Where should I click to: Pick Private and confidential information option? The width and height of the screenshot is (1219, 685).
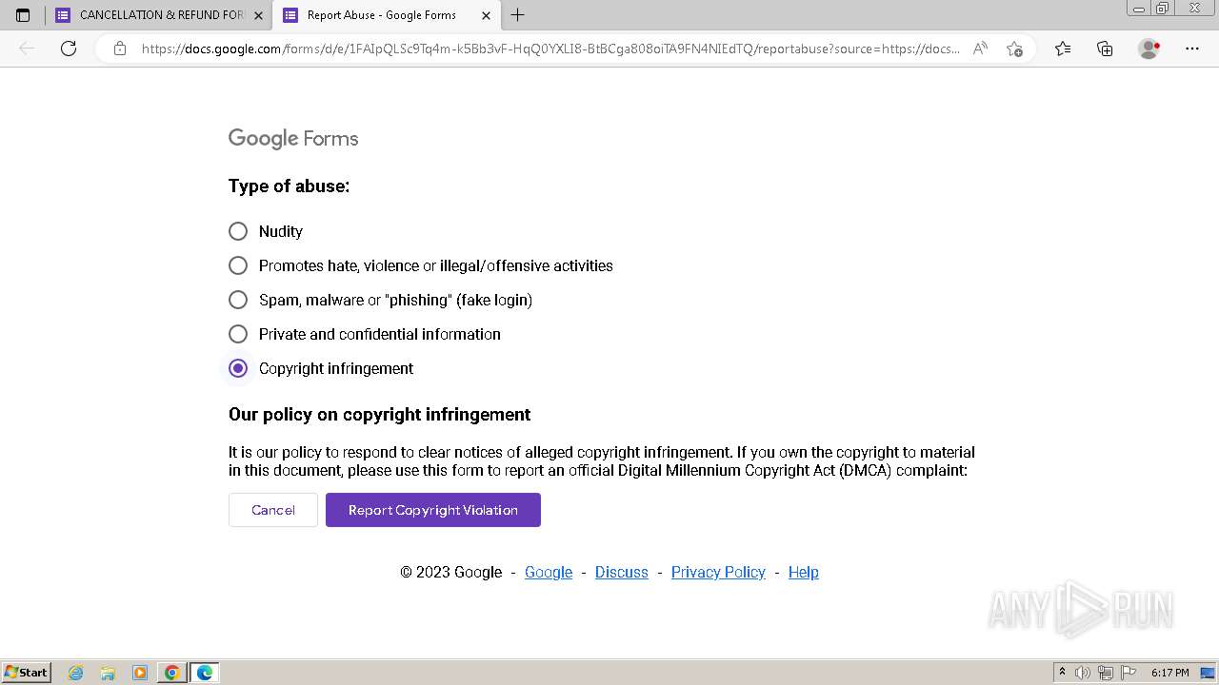tap(238, 334)
